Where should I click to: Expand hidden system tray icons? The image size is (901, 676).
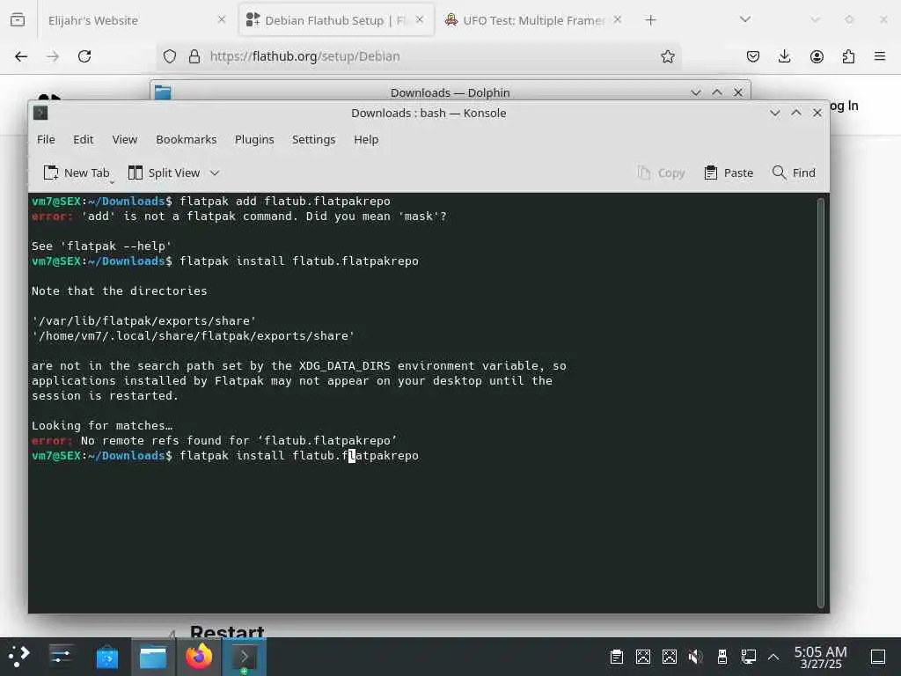773,657
